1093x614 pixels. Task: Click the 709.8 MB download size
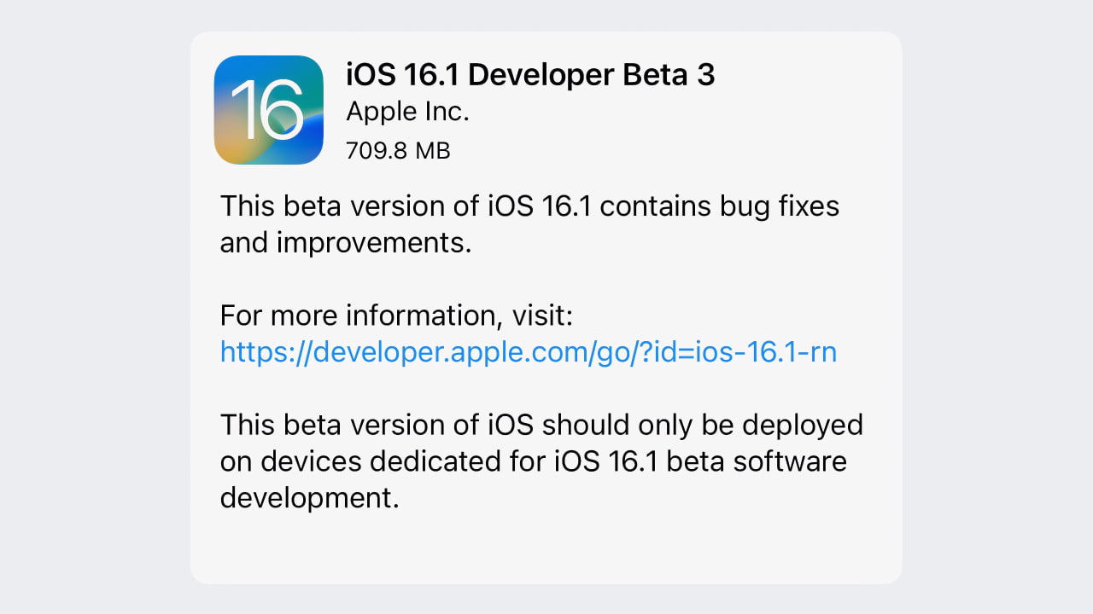click(x=397, y=151)
